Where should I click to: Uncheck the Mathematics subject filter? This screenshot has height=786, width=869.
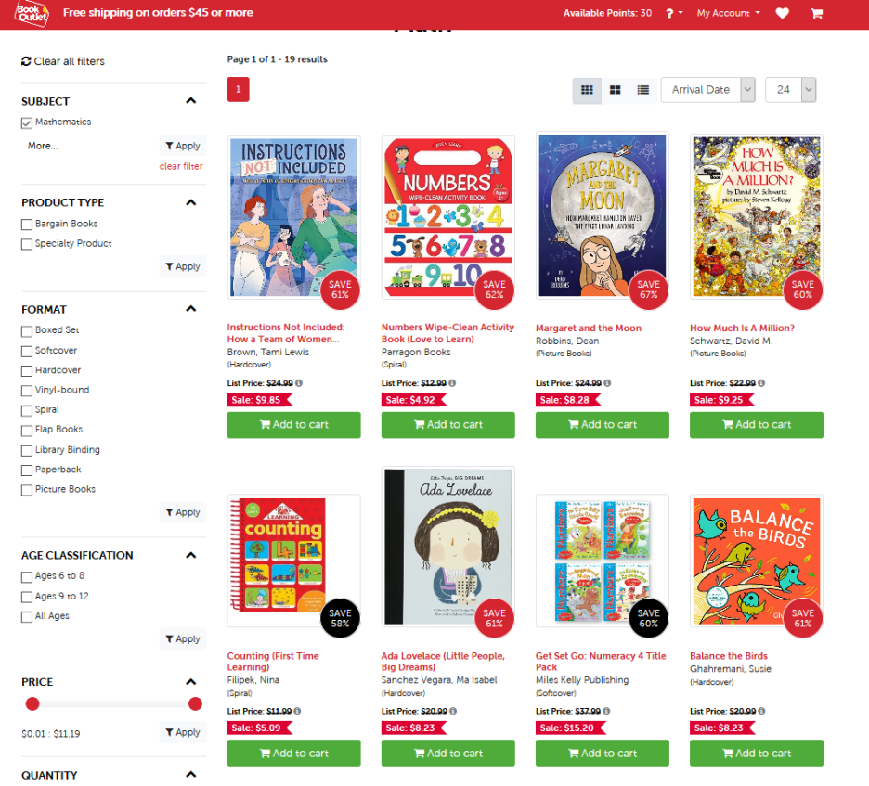[x=27, y=123]
